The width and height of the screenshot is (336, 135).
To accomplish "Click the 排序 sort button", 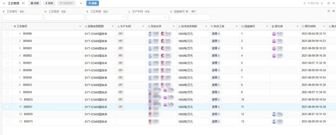I will [x=49, y=3].
